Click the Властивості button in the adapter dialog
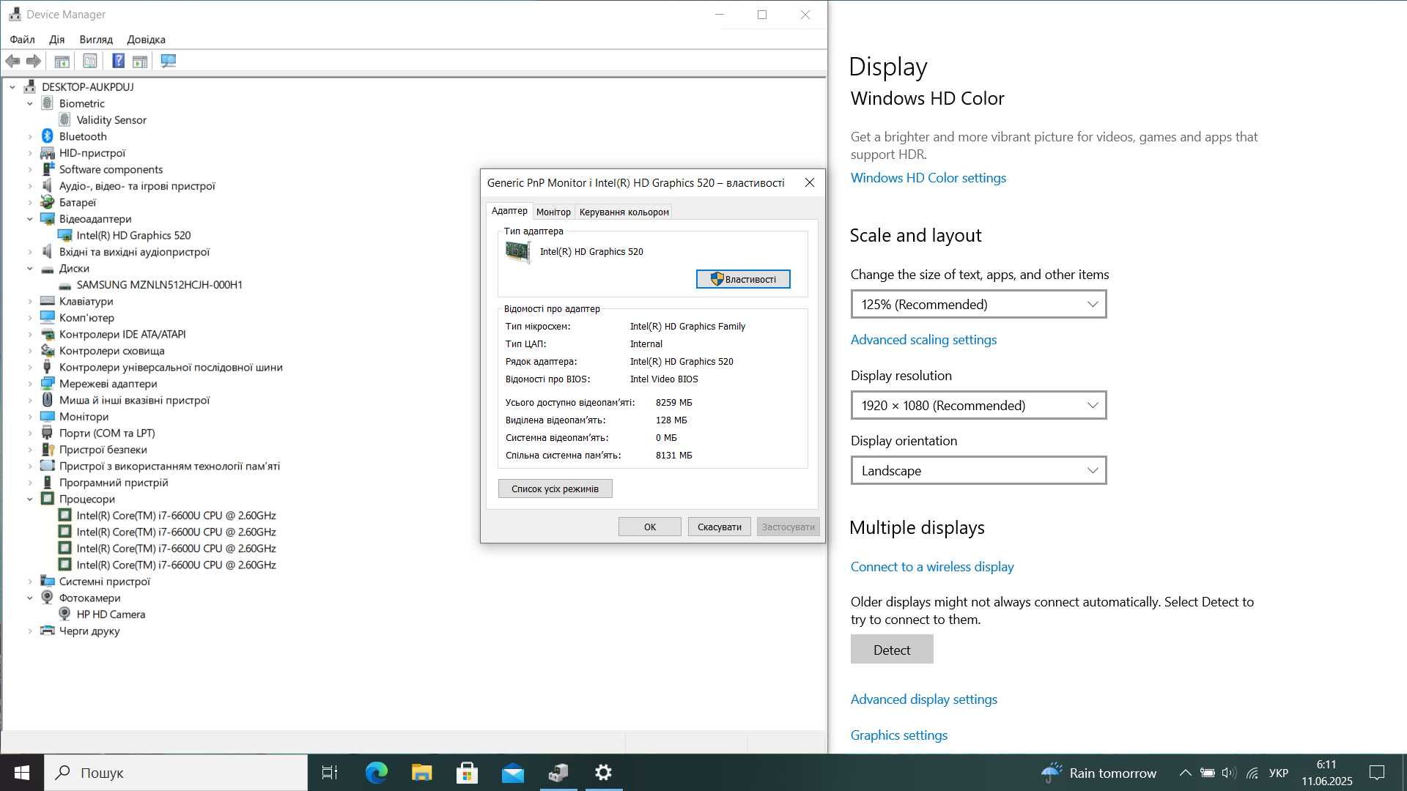The height and width of the screenshot is (791, 1407). coord(743,279)
